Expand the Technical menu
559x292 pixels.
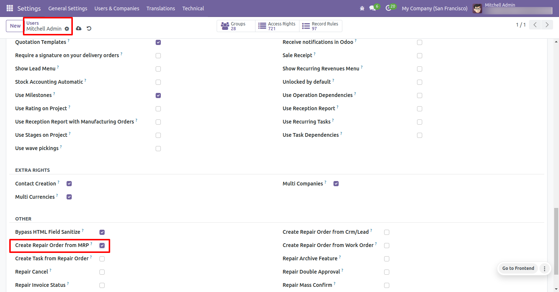[x=193, y=8]
